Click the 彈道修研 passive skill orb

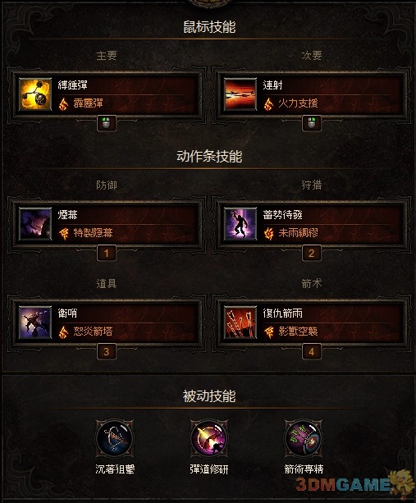(208, 439)
